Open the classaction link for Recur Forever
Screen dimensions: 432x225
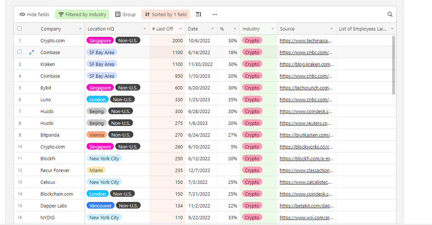(307, 170)
